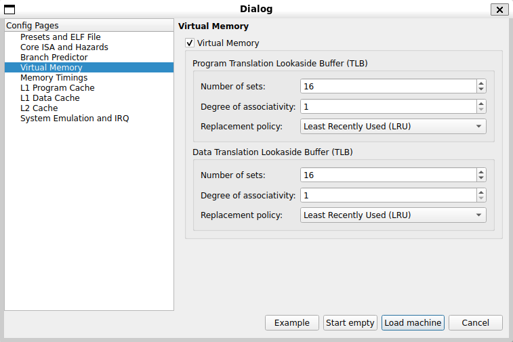This screenshot has height=342, width=513.
Task: Open Program TLB replacement policy dropdown
Action: point(393,127)
